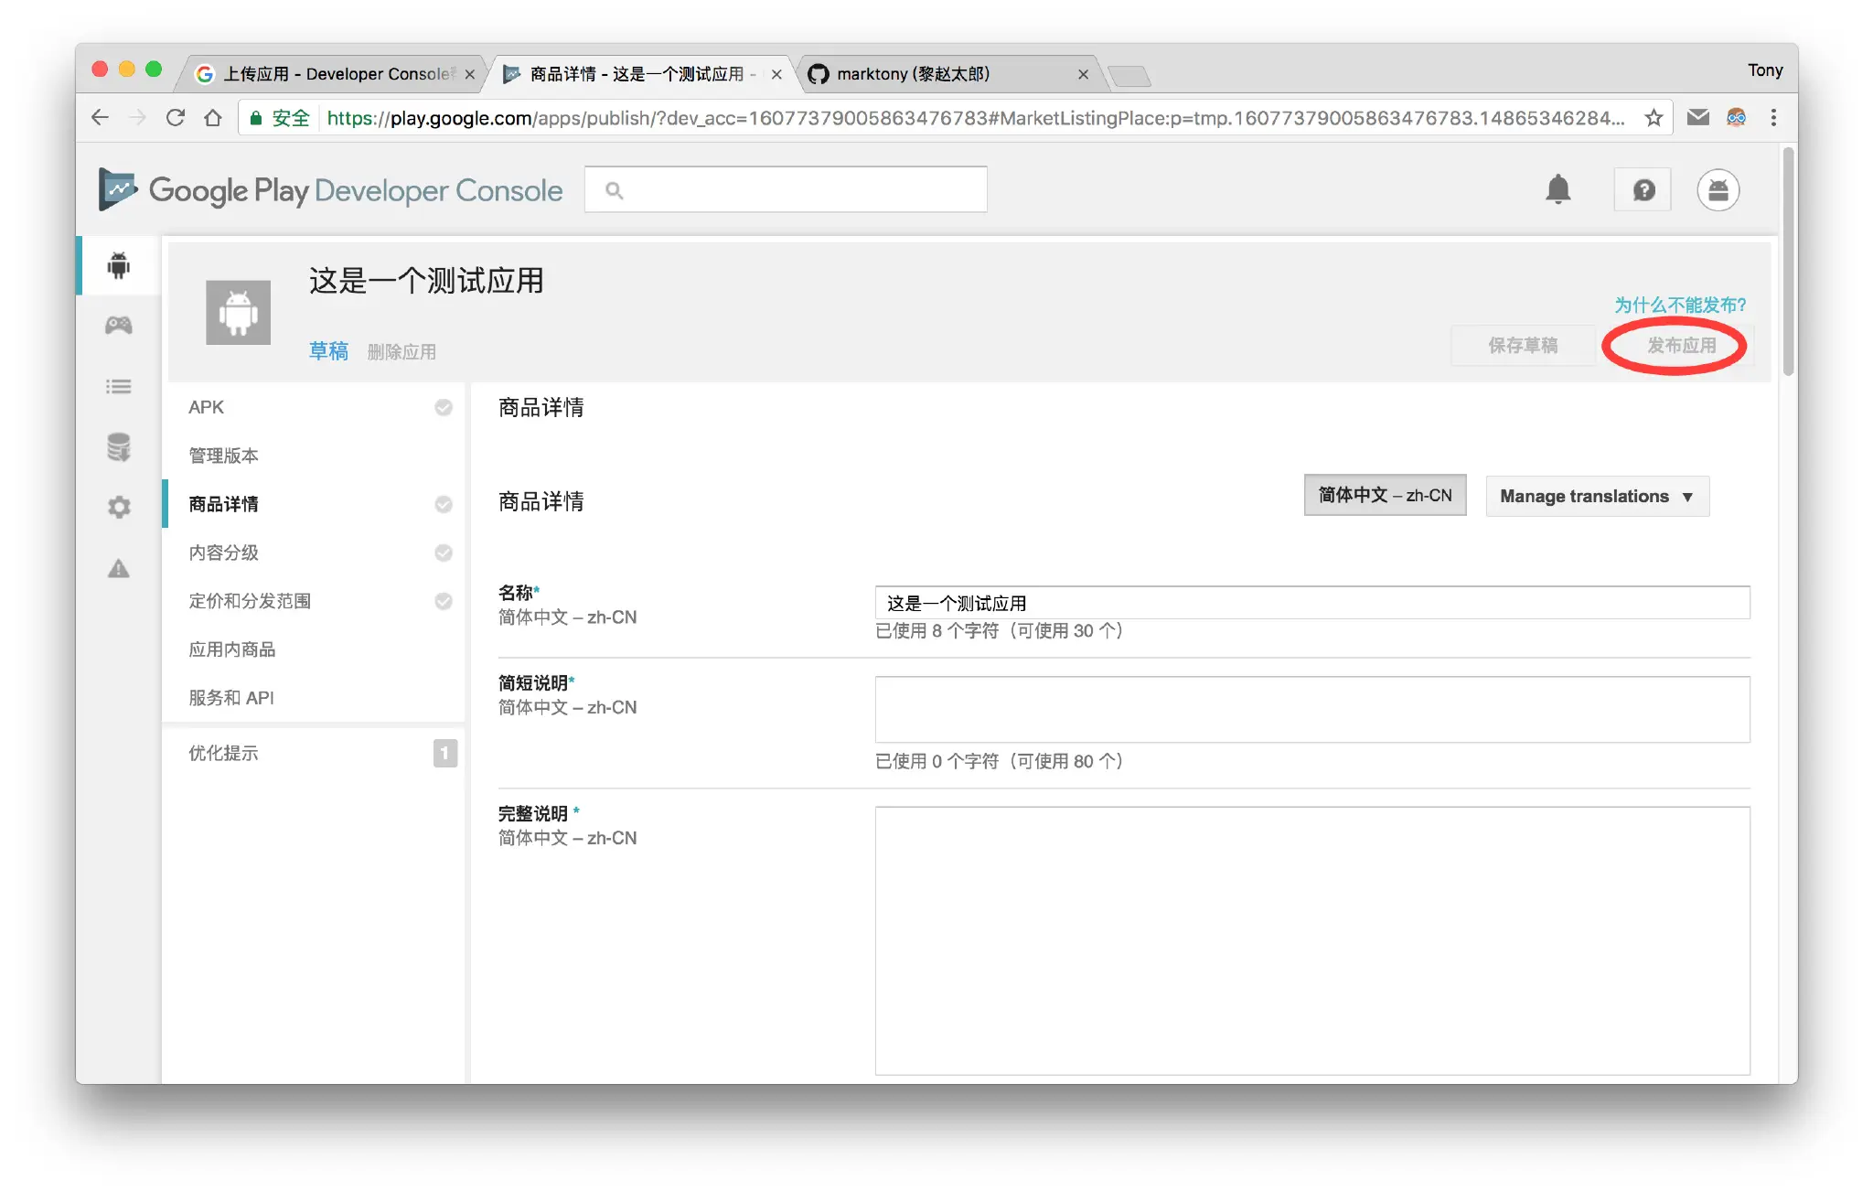Focus the 简短说明 text box
This screenshot has width=1873, height=1191.
tap(1312, 709)
